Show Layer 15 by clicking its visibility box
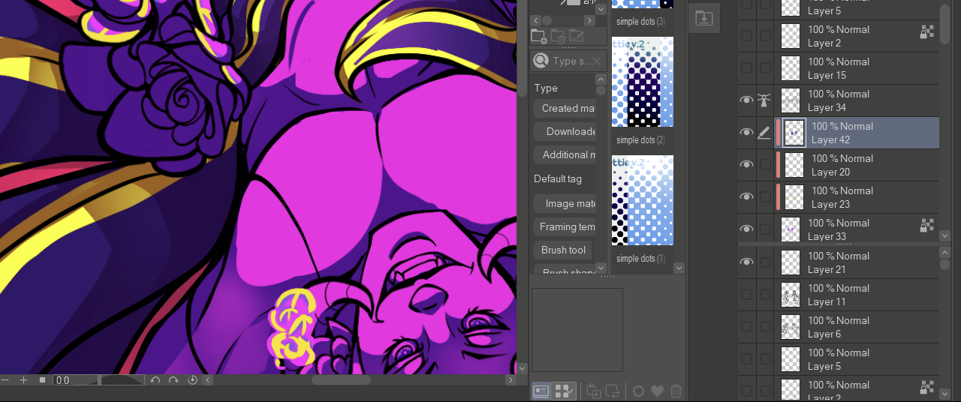This screenshot has width=961, height=402. [746, 67]
